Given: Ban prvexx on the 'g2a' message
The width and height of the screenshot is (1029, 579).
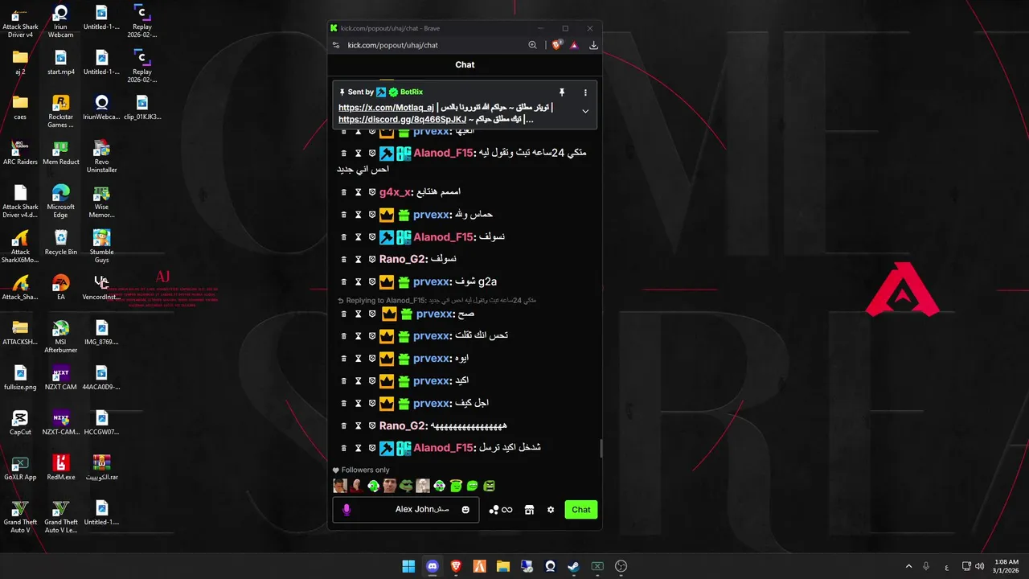Looking at the screenshot, I should 372,282.
